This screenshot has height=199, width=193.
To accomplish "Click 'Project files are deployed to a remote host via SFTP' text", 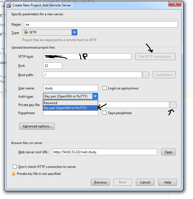I will click(59, 40).
